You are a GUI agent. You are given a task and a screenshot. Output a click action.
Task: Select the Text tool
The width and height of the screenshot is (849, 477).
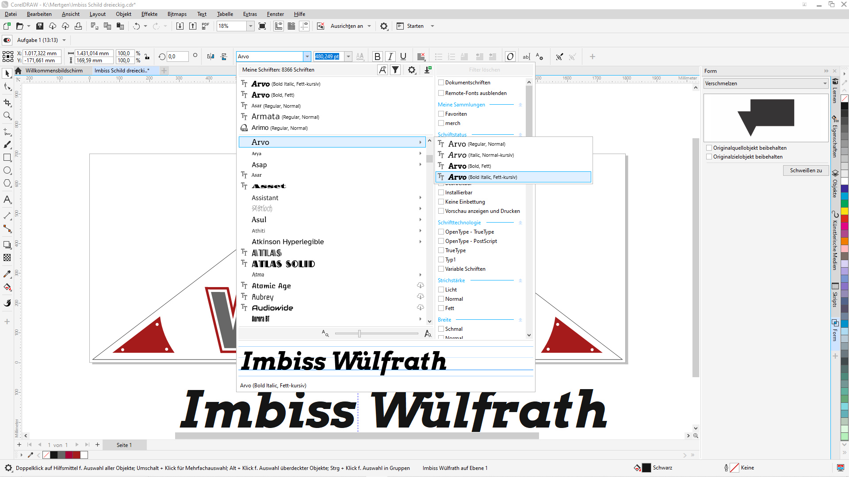click(x=7, y=200)
